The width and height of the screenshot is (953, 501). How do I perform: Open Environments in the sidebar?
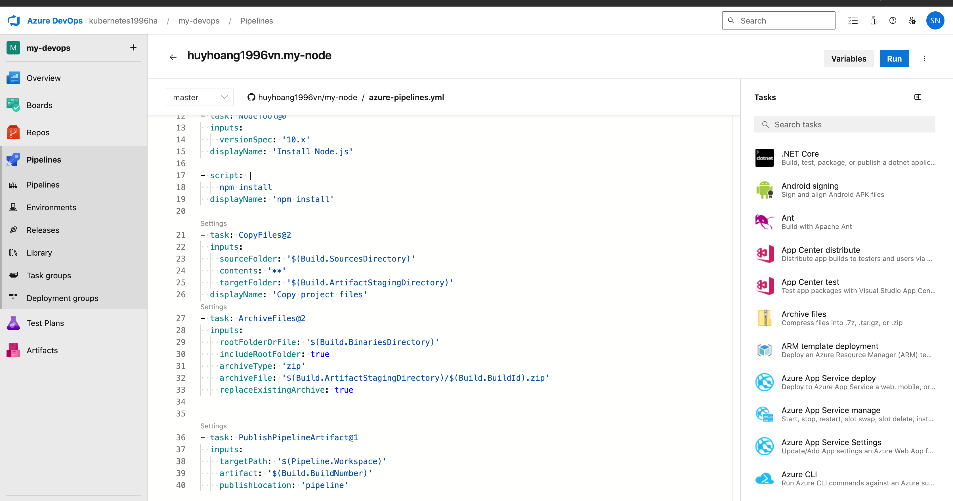coord(74,207)
